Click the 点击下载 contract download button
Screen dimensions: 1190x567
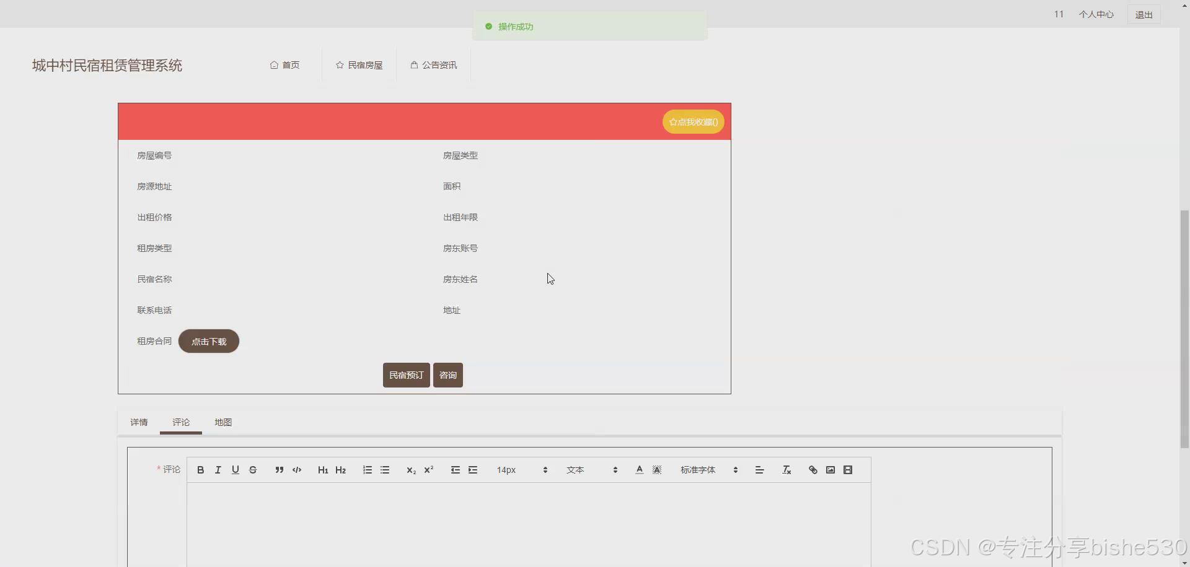(208, 341)
